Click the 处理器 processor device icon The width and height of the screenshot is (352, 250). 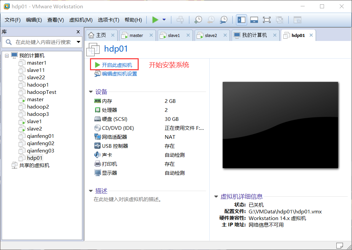[97, 110]
